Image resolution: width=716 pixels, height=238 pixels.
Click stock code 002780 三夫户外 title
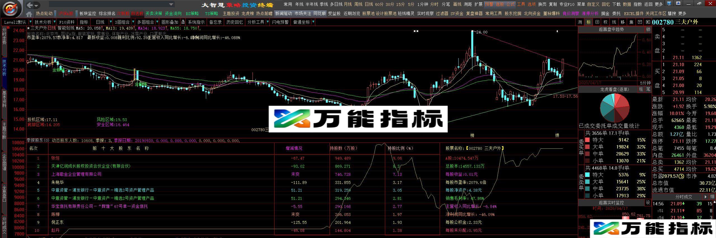[675, 22]
